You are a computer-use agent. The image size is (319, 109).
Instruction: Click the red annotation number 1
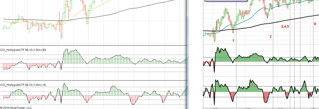[x=233, y=41]
